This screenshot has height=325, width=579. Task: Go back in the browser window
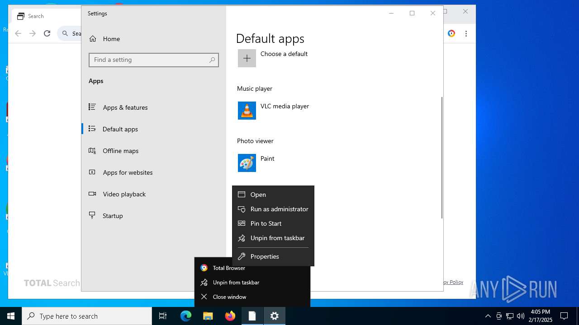[x=18, y=33]
